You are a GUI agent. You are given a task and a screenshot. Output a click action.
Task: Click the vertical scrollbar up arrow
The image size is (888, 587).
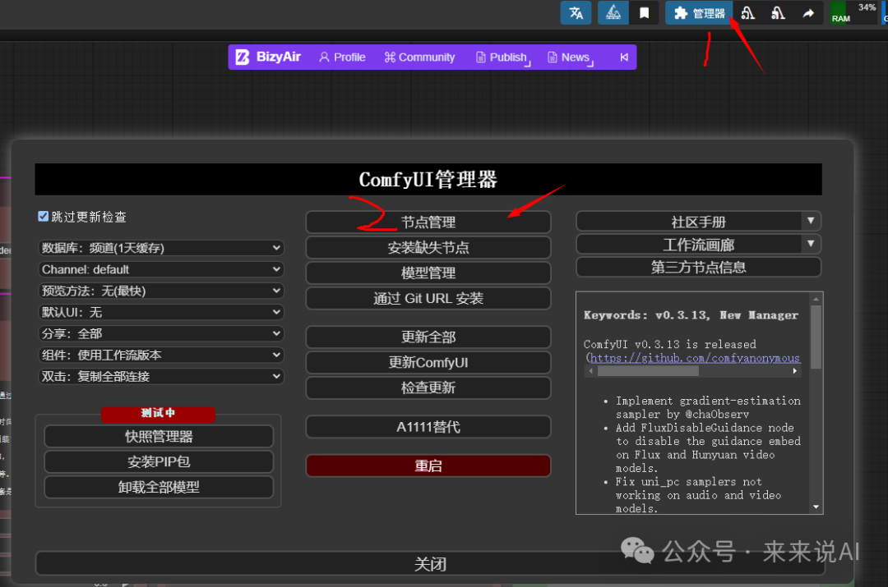pos(816,299)
